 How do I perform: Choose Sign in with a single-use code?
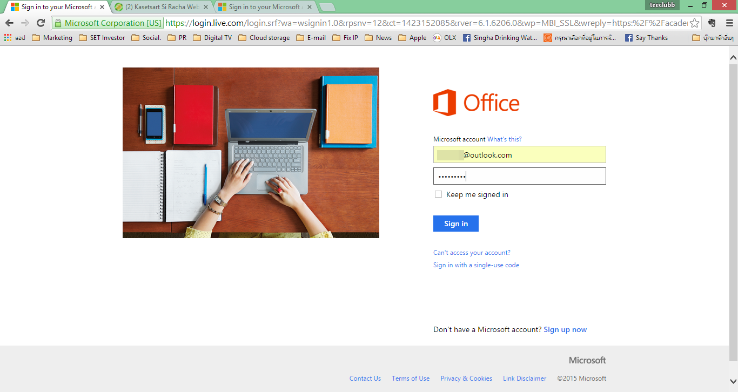[476, 265]
